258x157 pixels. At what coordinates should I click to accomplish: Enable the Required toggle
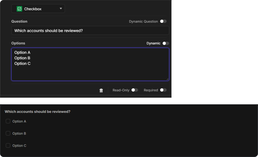(163, 90)
